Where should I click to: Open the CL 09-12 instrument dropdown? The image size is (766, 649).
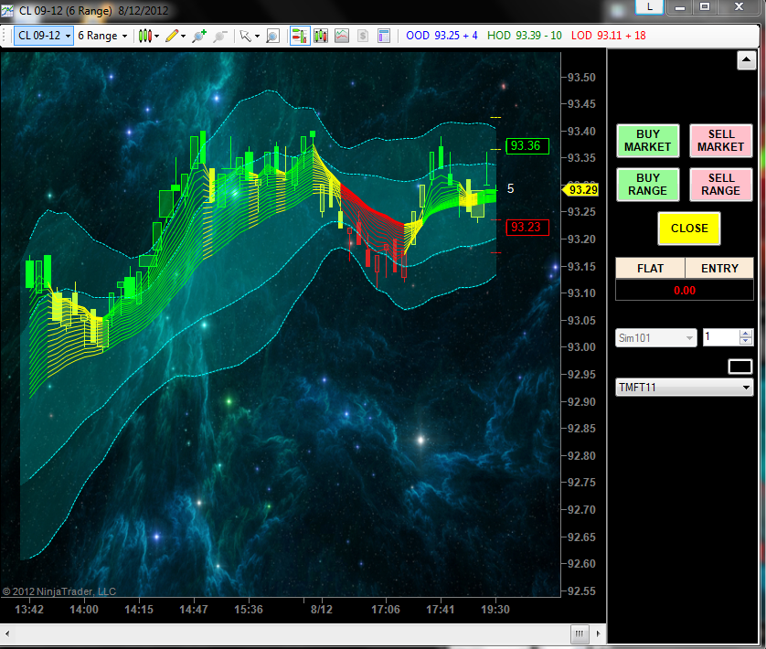pos(44,36)
